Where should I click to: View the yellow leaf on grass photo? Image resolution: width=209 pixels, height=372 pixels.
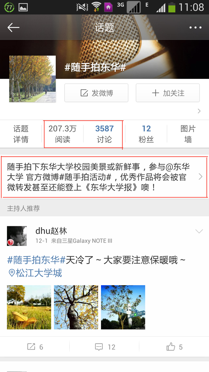tap(29, 307)
